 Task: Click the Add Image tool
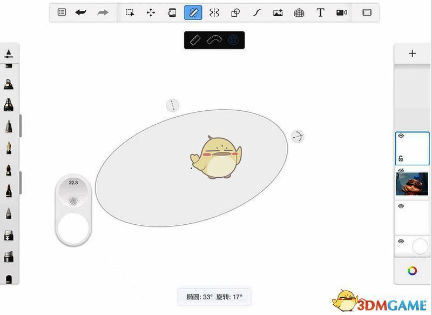(x=278, y=12)
